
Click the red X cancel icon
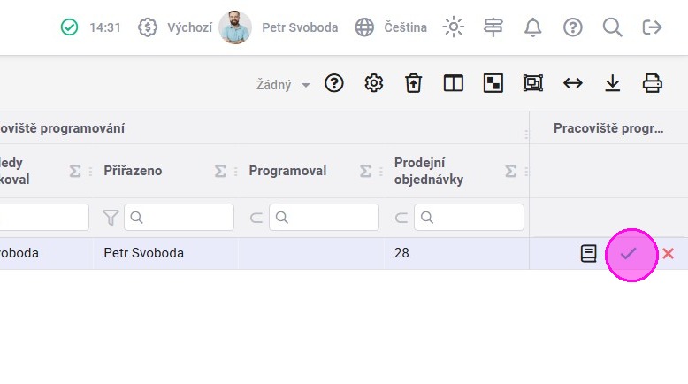tap(669, 254)
